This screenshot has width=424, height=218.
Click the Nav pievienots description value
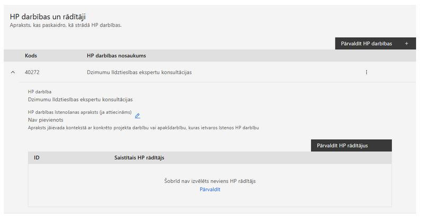pyautogui.click(x=46, y=120)
